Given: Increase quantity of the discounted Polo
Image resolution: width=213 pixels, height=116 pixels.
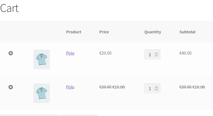Looking at the screenshot, I should (x=156, y=87).
